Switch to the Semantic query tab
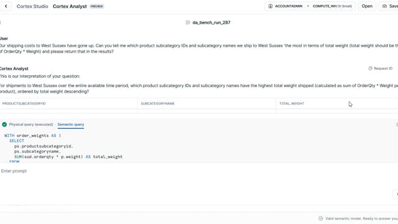 click(70, 124)
